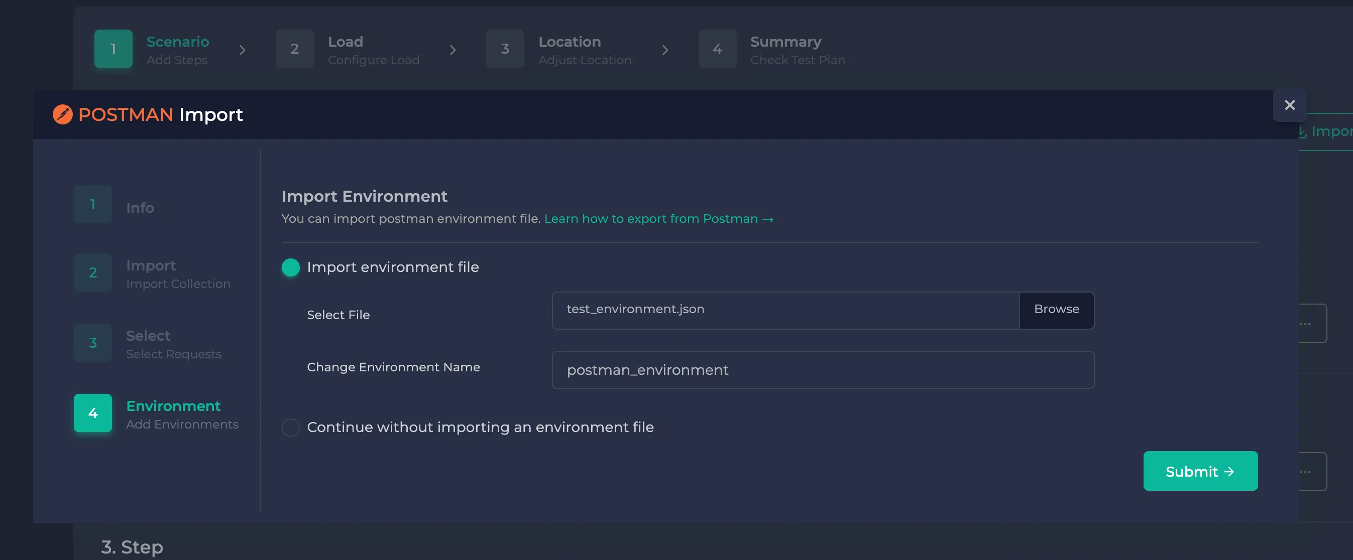Select the Info step icon
Viewport: 1353px width, 560px height.
pos(92,204)
